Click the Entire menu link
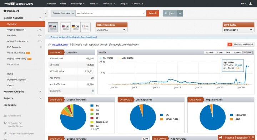Screen dimensions: 257x140 13,64
